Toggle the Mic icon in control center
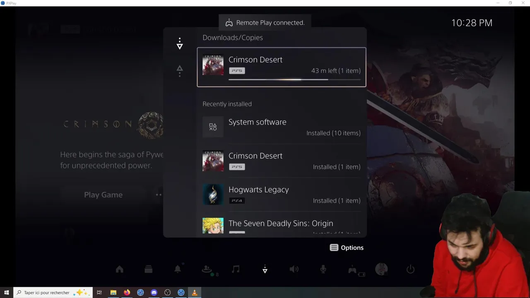The image size is (530, 298). pos(323,269)
